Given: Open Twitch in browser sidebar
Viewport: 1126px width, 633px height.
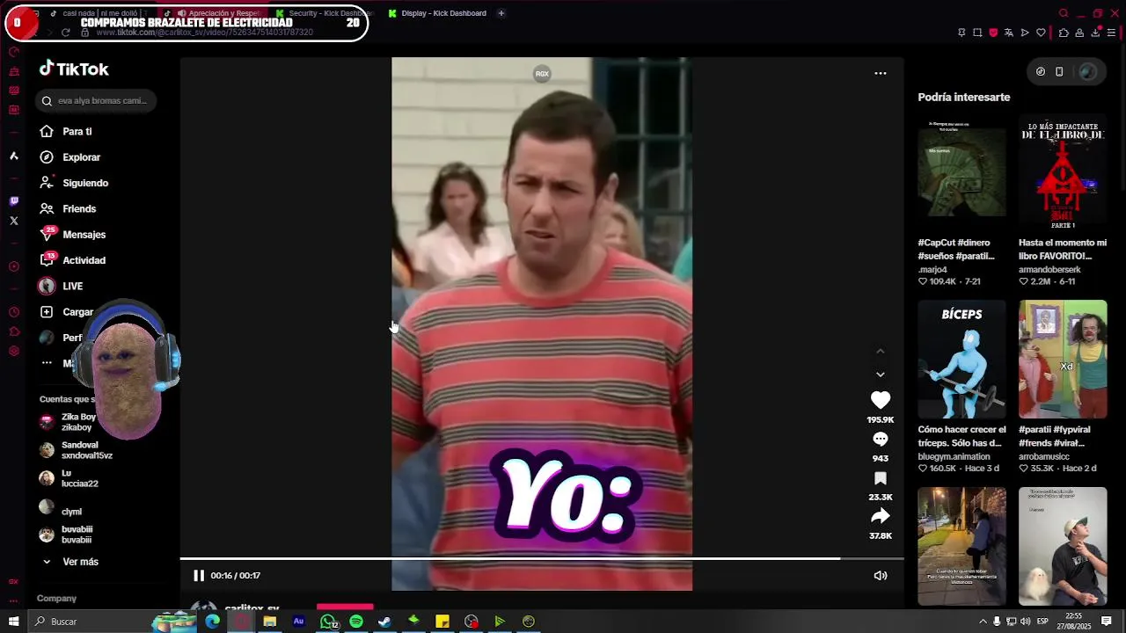Looking at the screenshot, I should pyautogui.click(x=13, y=201).
